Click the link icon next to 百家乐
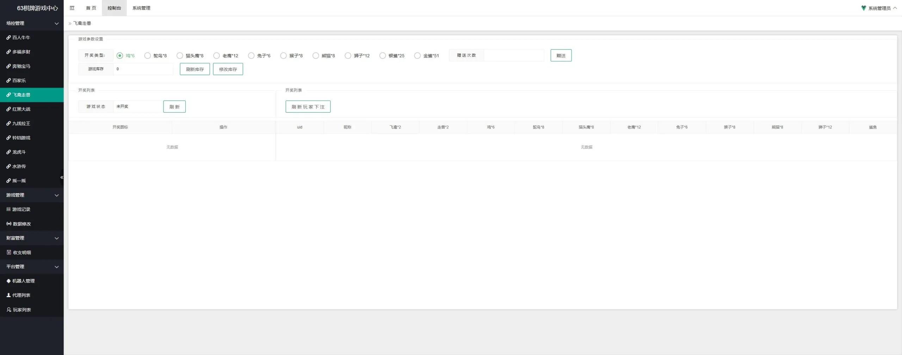Viewport: 902px width, 355px height. click(x=8, y=80)
